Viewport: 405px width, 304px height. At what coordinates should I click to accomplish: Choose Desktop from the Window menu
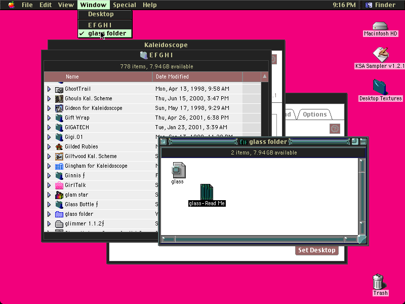[x=105, y=14]
